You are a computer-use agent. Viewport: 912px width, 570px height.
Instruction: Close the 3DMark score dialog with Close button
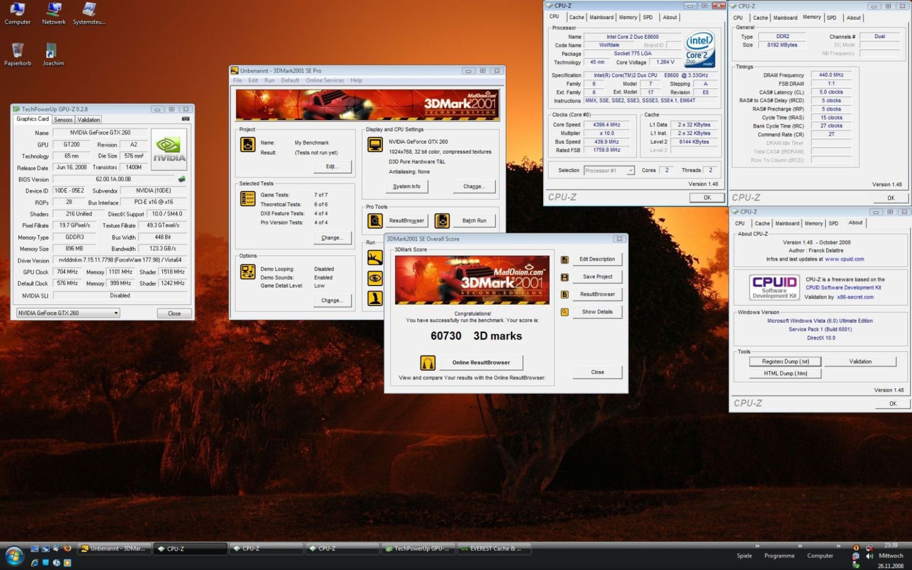point(598,372)
